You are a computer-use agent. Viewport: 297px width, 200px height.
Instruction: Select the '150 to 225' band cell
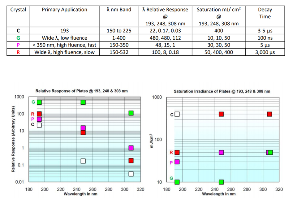tap(119, 31)
